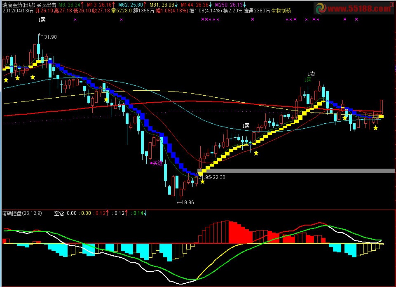Click the 21.95-22.30 gap range label
The image size is (396, 287).
[x=212, y=177]
